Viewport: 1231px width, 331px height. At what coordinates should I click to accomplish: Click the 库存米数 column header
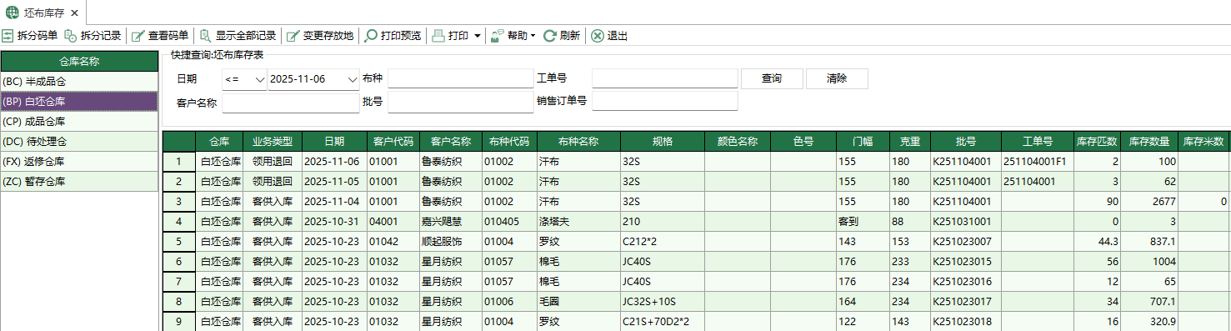tap(1203, 142)
